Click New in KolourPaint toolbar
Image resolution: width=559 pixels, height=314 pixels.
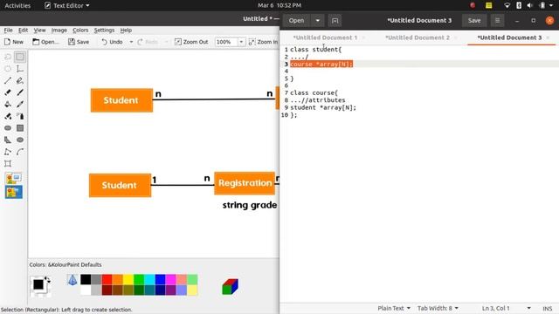click(x=14, y=42)
